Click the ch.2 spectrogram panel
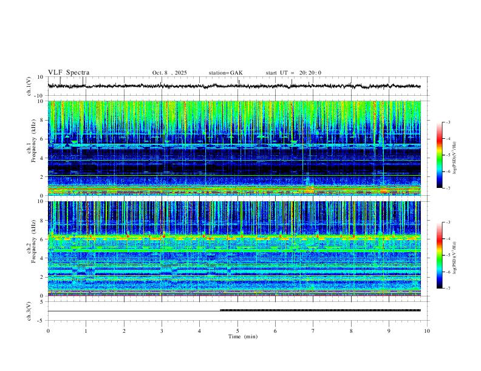The height and width of the screenshot is (371, 481). 234,249
